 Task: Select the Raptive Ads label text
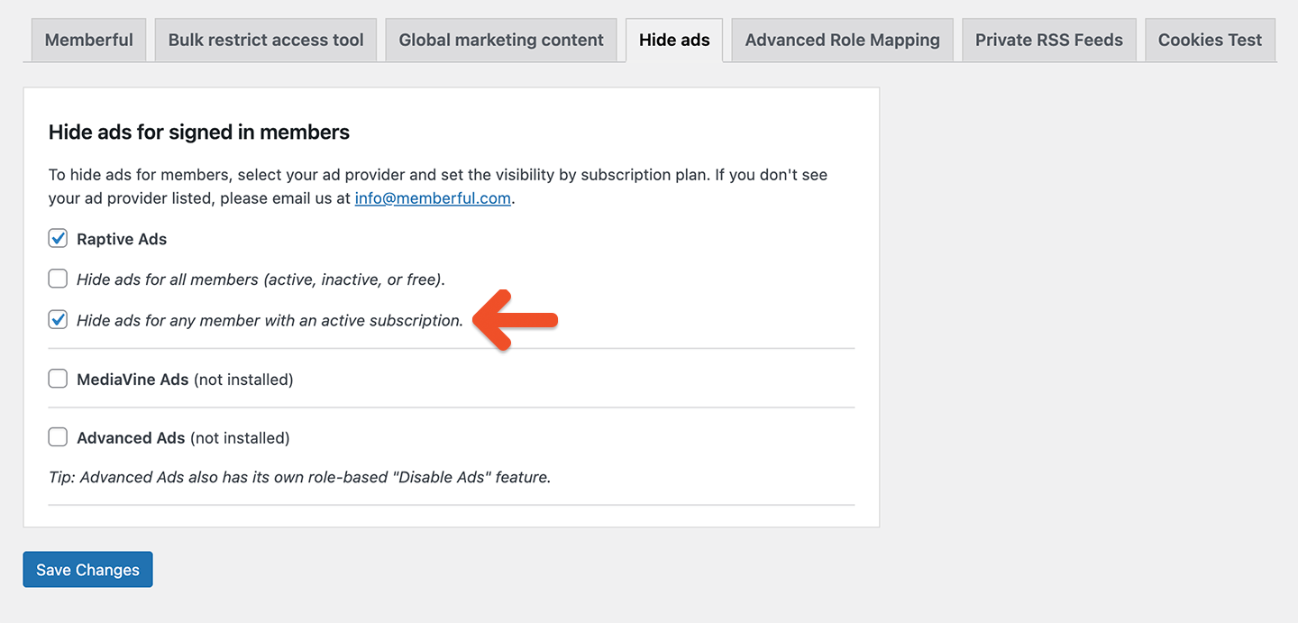tap(122, 238)
